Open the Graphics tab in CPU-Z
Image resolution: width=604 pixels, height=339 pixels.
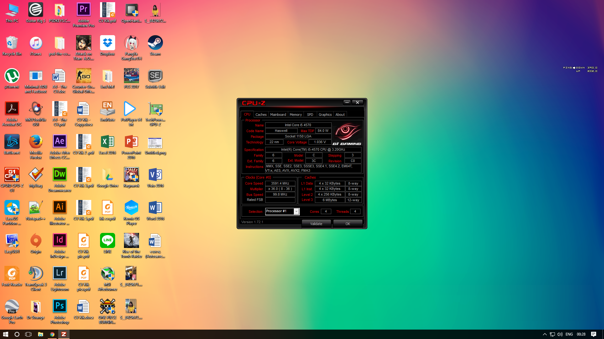tap(325, 115)
